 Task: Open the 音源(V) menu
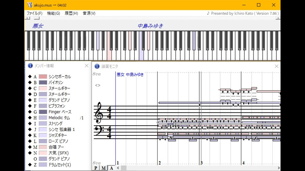coord(89,13)
